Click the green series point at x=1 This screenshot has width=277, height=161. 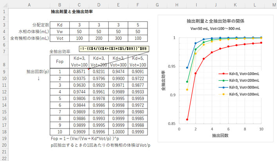(187, 82)
